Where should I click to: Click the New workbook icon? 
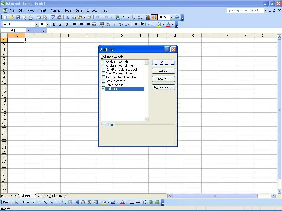pos(6,17)
